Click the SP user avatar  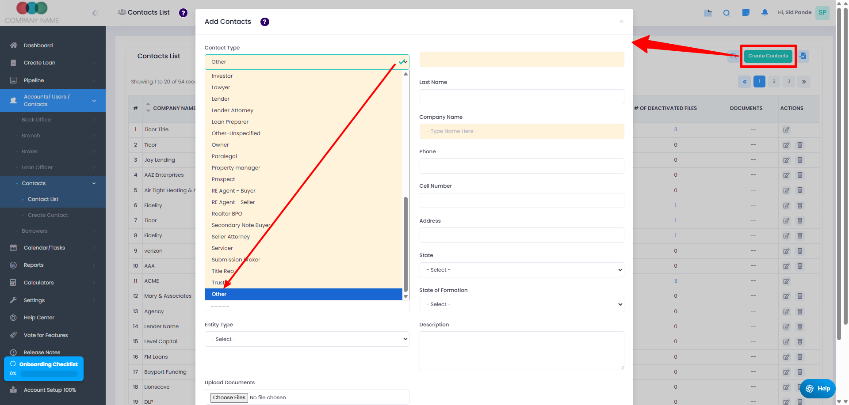pyautogui.click(x=822, y=12)
